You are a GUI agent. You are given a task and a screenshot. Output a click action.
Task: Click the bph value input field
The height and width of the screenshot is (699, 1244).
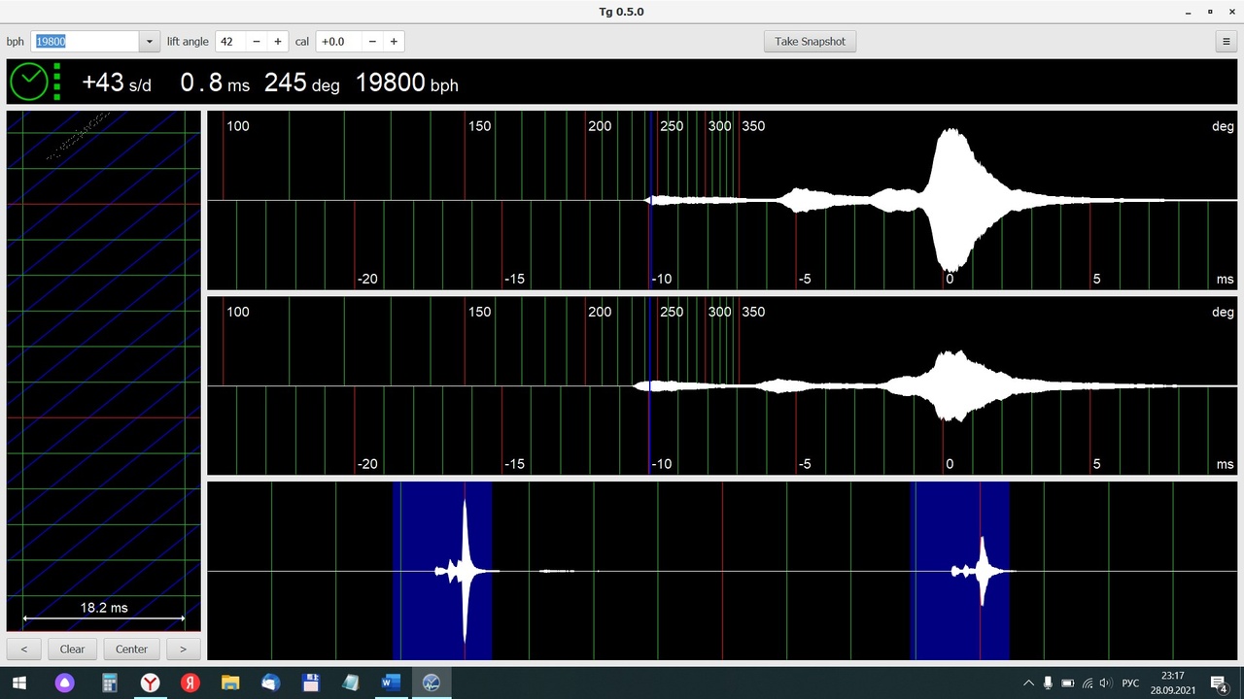[86, 42]
